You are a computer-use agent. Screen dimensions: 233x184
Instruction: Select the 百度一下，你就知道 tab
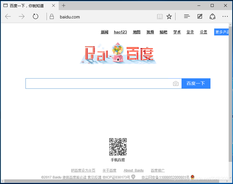(x=30, y=6)
